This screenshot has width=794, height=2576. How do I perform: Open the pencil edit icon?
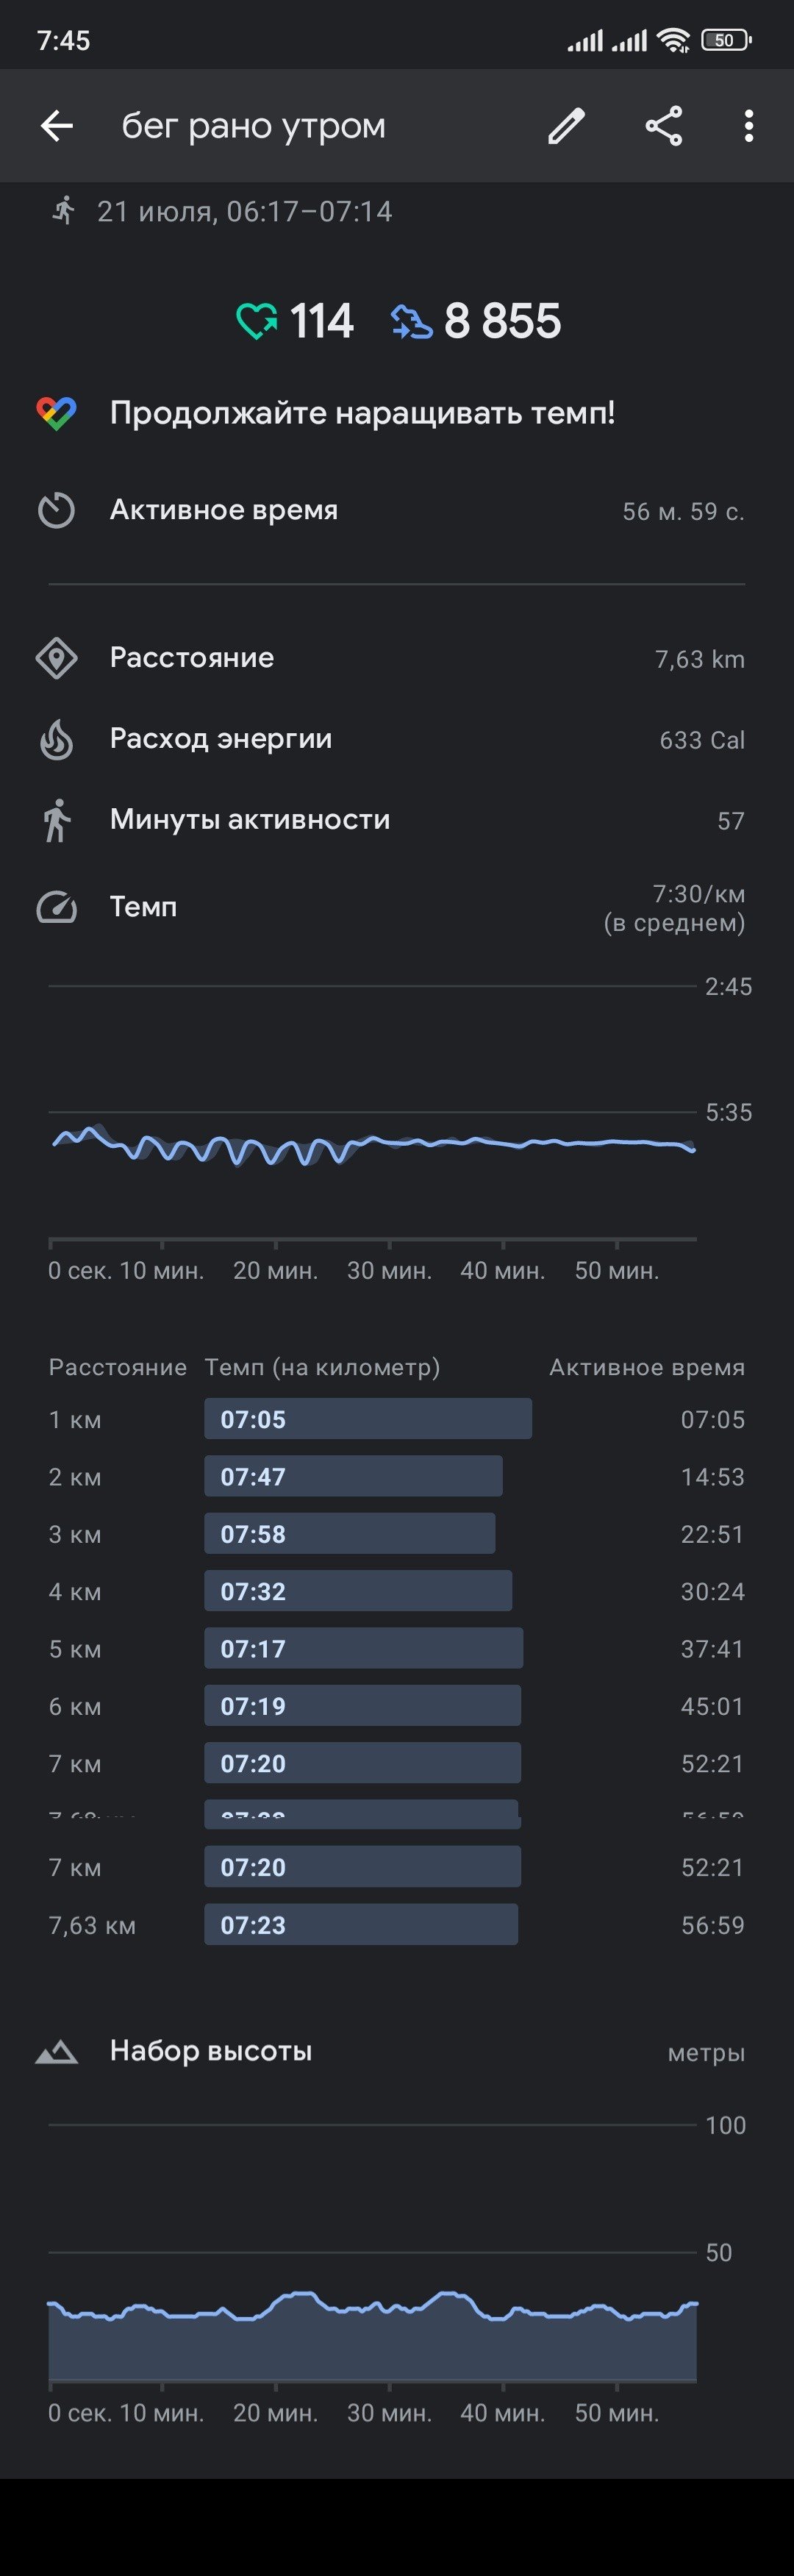[566, 126]
